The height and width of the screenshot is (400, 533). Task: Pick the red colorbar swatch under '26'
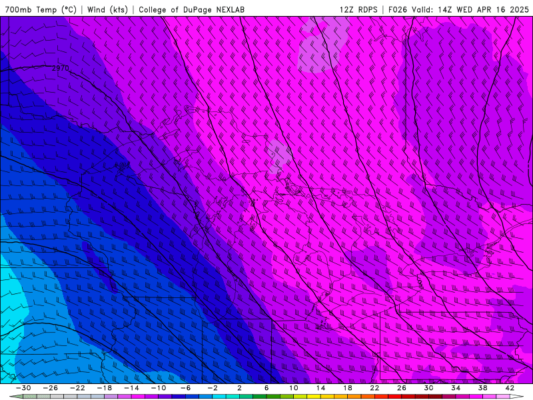click(394, 397)
